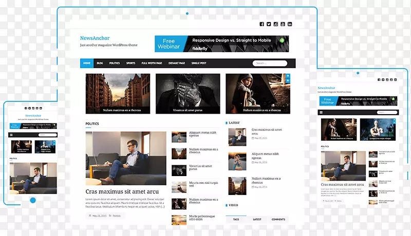Open hamburger menu in tablet preview
The width and height of the screenshot is (411, 236).
(x=321, y=112)
